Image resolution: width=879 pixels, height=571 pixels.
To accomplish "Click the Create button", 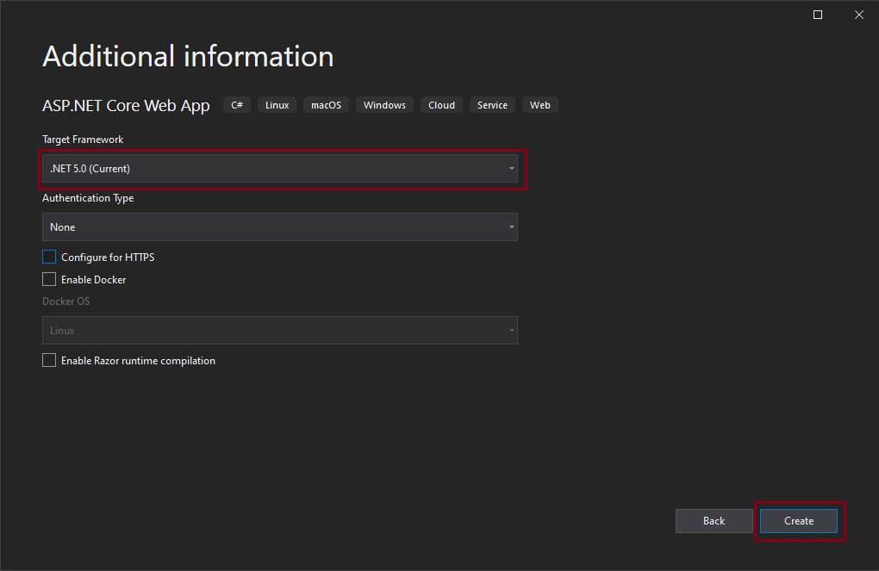I will [798, 520].
